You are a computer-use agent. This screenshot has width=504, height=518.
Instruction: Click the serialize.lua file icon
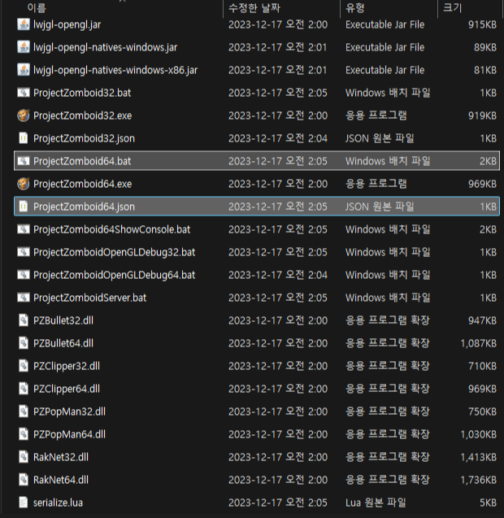(24, 503)
